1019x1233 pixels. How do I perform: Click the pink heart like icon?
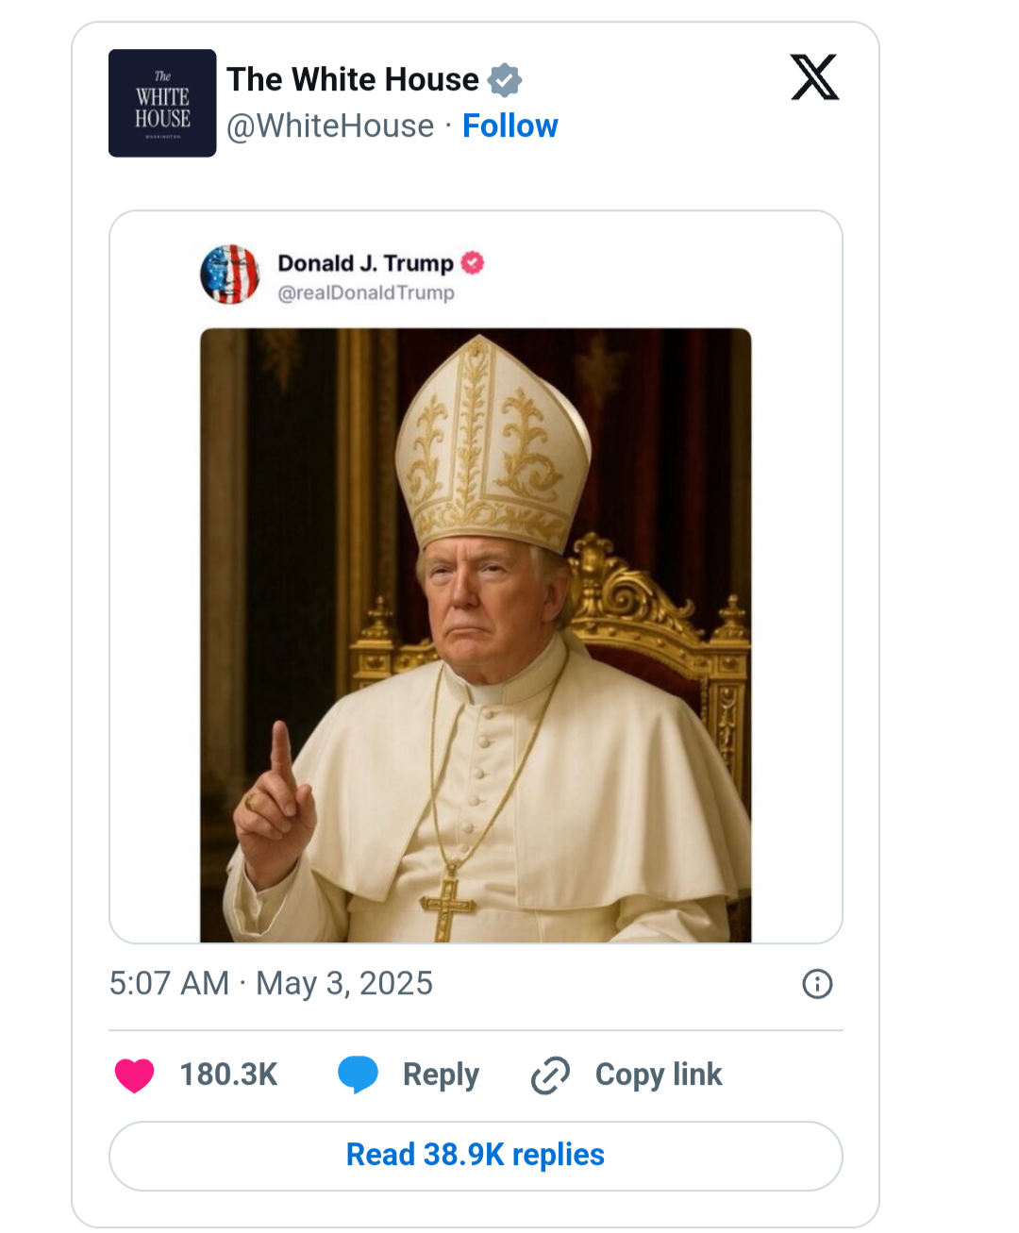(134, 1075)
